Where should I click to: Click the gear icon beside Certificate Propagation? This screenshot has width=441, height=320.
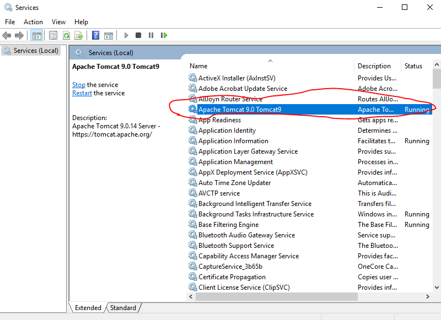[192, 276]
